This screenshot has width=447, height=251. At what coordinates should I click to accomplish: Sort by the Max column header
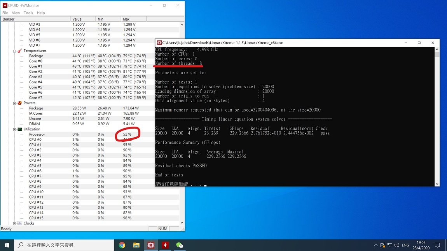(134, 19)
